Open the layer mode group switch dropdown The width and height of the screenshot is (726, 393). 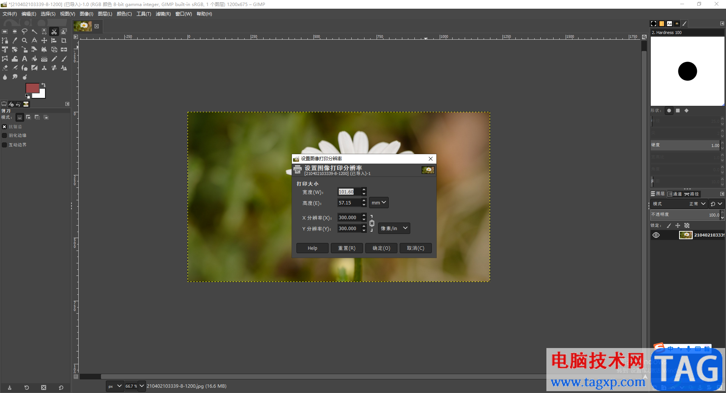click(717, 204)
